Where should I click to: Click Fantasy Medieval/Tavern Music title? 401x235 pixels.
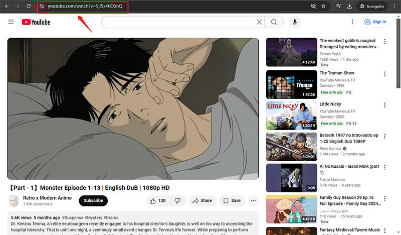[349, 230]
